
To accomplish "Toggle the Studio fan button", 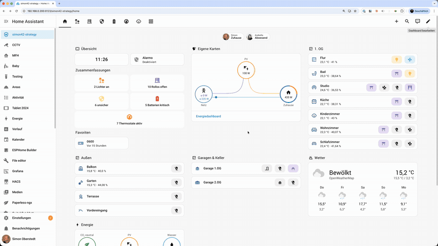I will 384,87.
